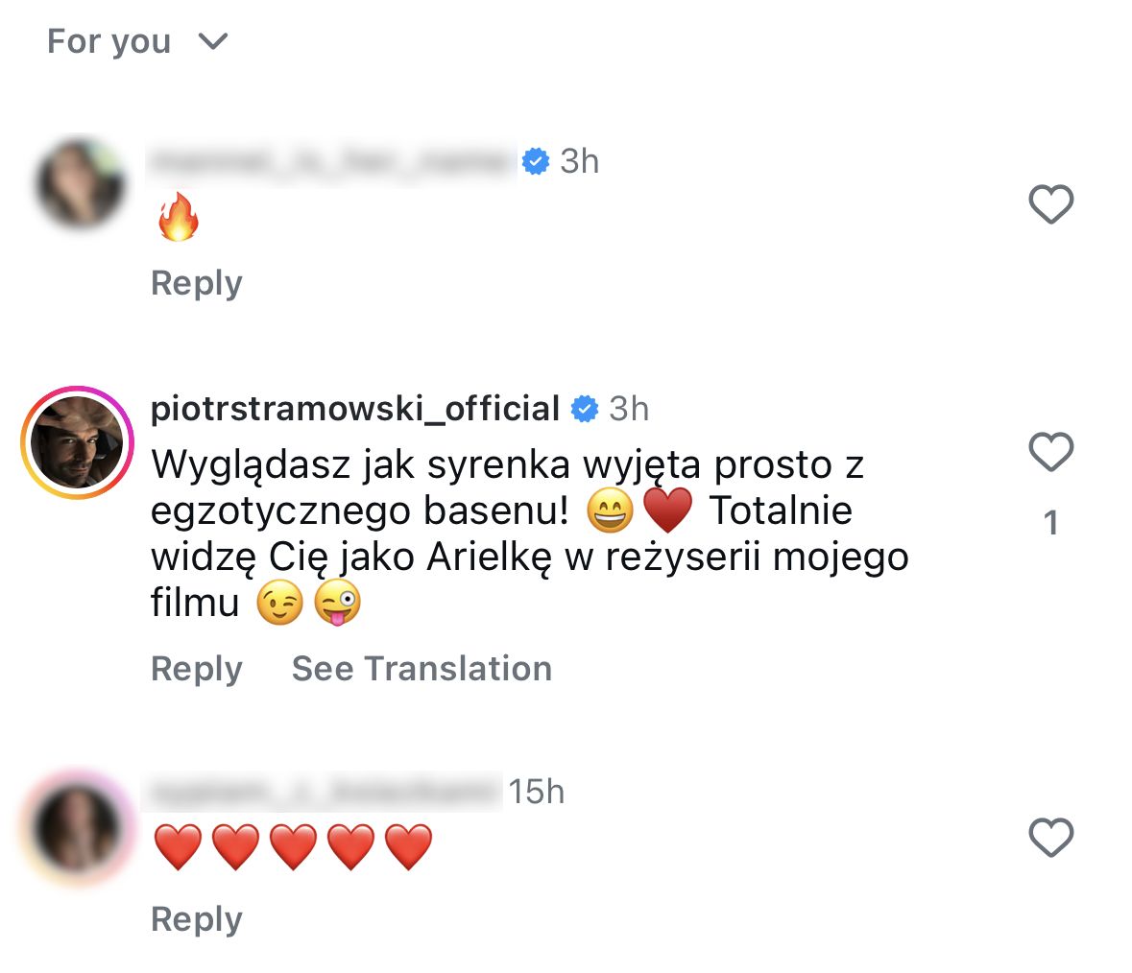Reply to piotrstramowski_official's comment
The height and width of the screenshot is (973, 1132).
(x=195, y=669)
